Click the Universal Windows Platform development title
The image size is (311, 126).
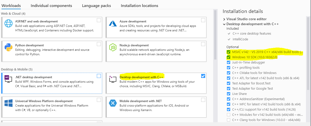pyautogui.click(x=44, y=101)
